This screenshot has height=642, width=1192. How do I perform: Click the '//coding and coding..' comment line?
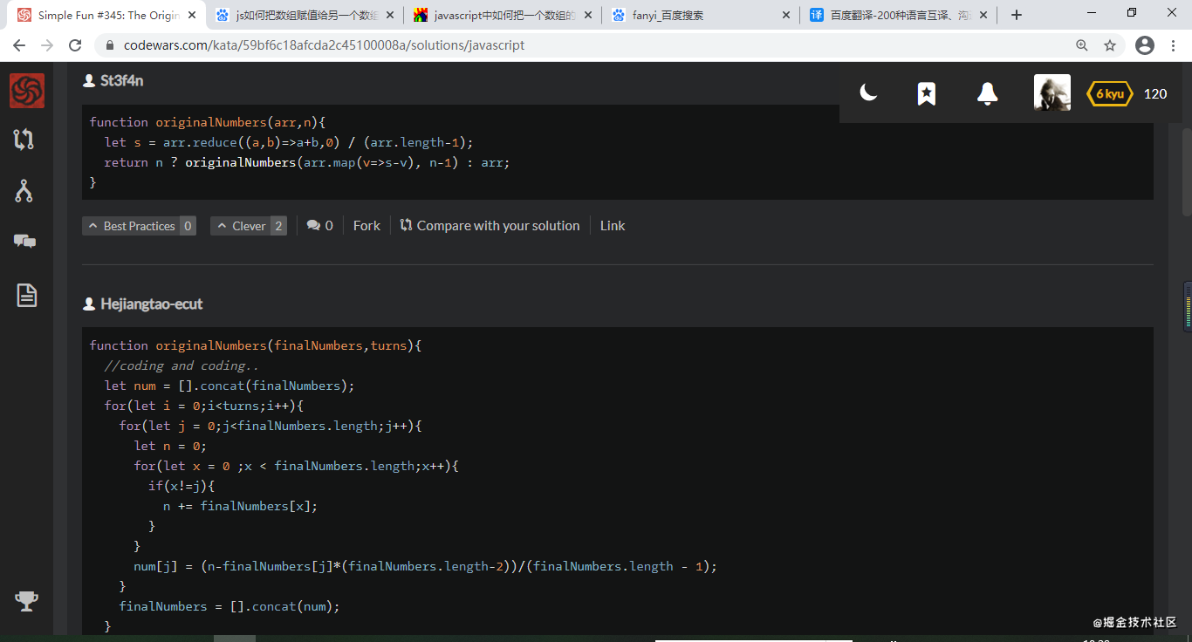[181, 365]
